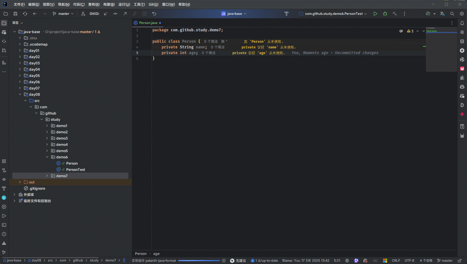
Task: Click the Git rollback undo arrow
Action: coord(154,14)
